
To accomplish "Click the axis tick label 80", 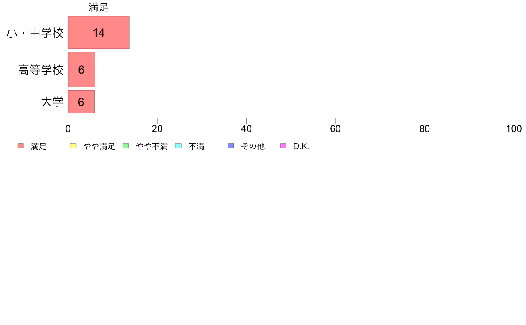I will click(425, 129).
